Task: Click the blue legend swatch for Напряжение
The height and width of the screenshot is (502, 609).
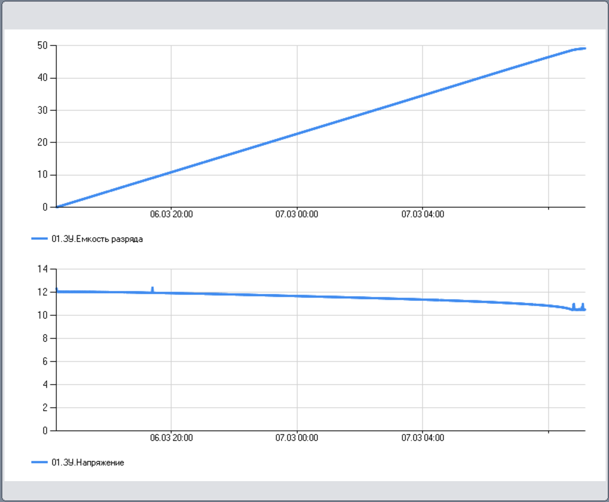Action: coord(39,462)
